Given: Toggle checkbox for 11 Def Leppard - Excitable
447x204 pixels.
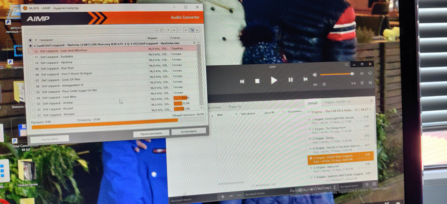Looking at the screenshot, I should 31,57.
